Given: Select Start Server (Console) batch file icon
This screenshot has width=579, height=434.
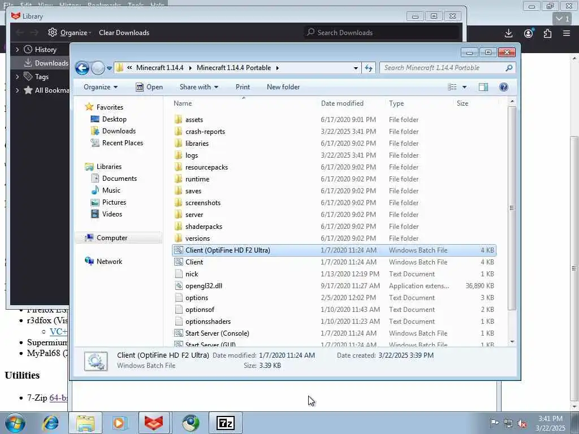Looking at the screenshot, I should click(178, 333).
